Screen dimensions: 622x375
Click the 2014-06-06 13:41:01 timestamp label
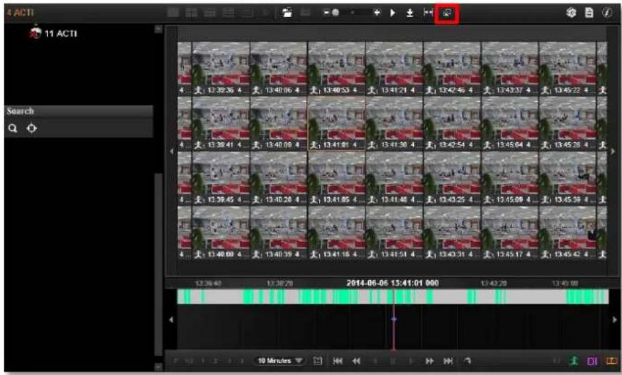pos(392,283)
